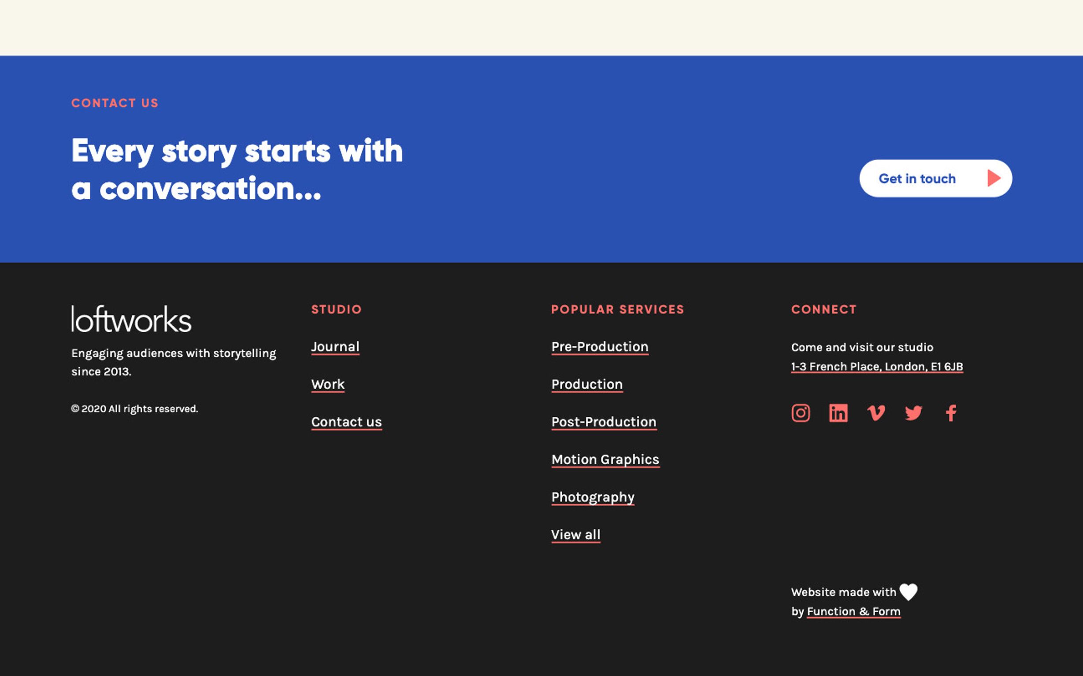Click View all services link
This screenshot has width=1083, height=676.
tap(575, 534)
